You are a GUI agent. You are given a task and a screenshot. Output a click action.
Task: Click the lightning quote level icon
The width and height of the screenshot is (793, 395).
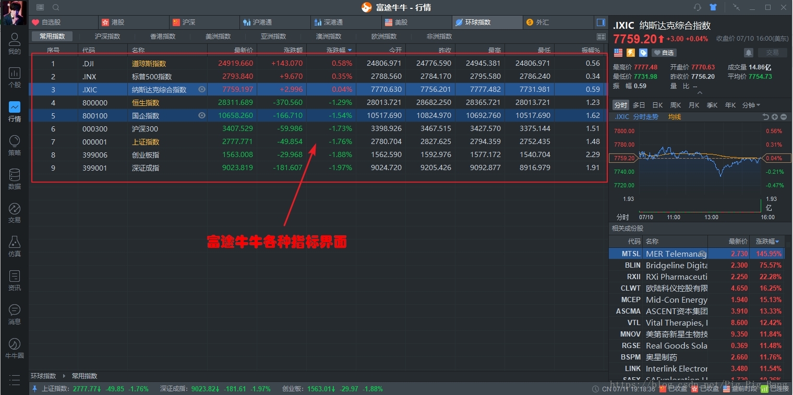tap(631, 53)
